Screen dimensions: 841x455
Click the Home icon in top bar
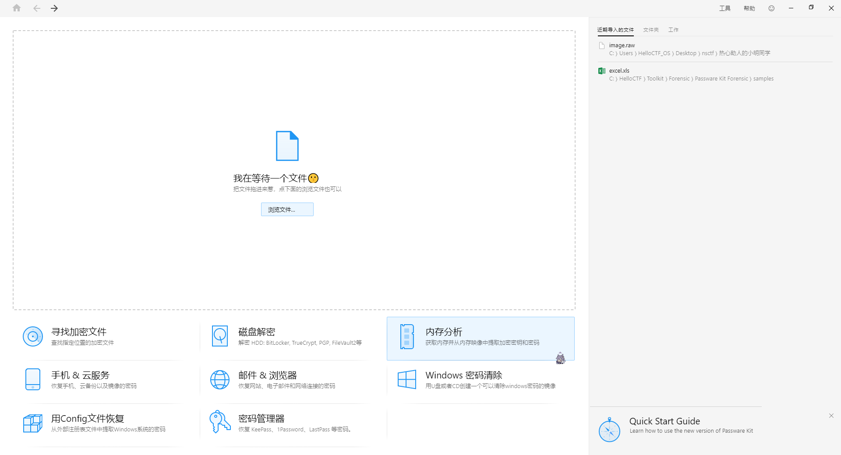pyautogui.click(x=17, y=8)
